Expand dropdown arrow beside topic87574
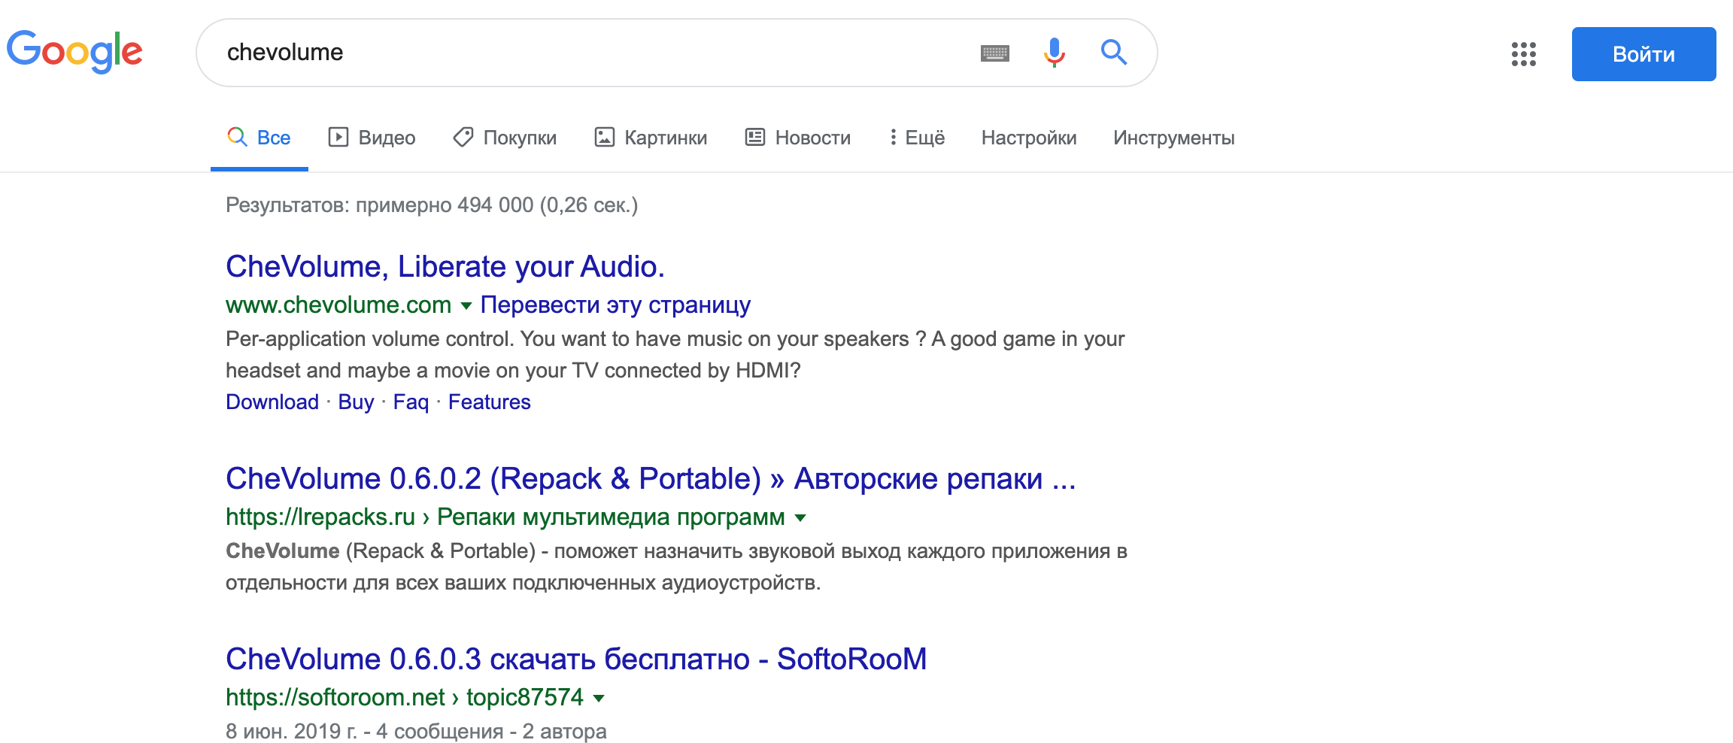The width and height of the screenshot is (1733, 743). point(599,698)
